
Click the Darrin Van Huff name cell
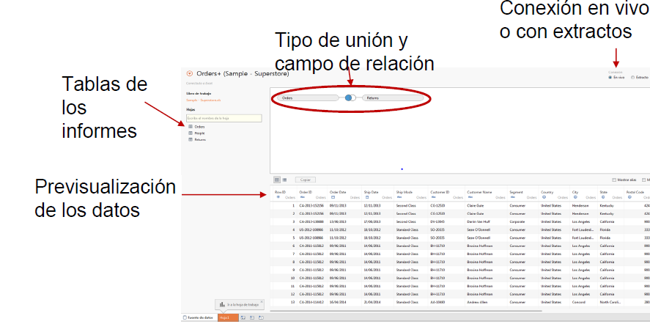point(479,222)
